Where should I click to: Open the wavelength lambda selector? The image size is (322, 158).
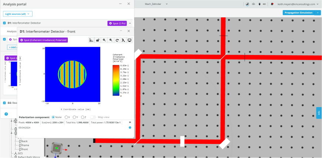[x=123, y=40]
